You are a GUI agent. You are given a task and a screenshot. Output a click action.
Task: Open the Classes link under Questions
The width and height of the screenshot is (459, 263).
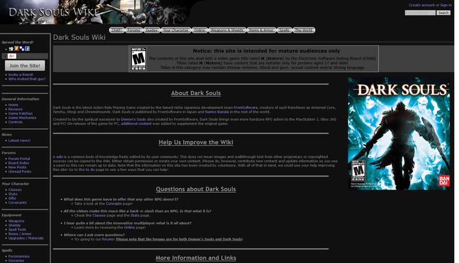coord(99,215)
